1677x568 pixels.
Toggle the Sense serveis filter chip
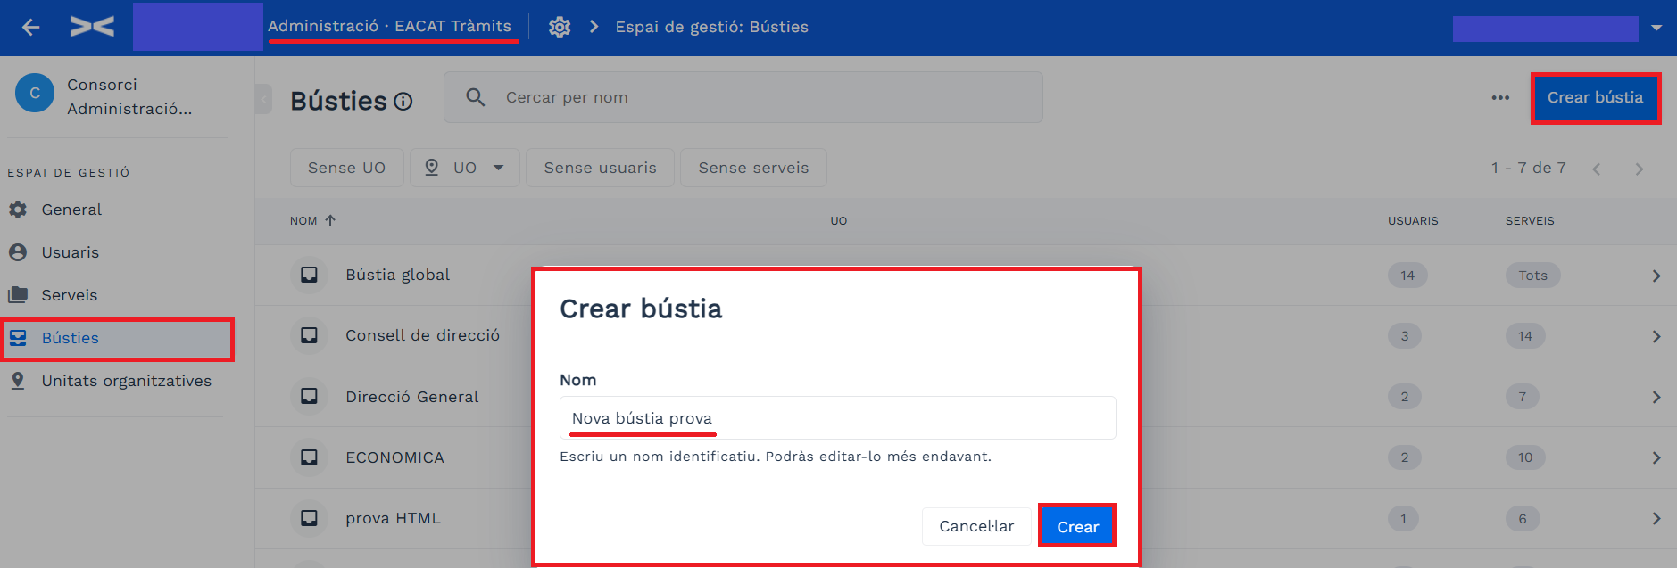pos(753,168)
